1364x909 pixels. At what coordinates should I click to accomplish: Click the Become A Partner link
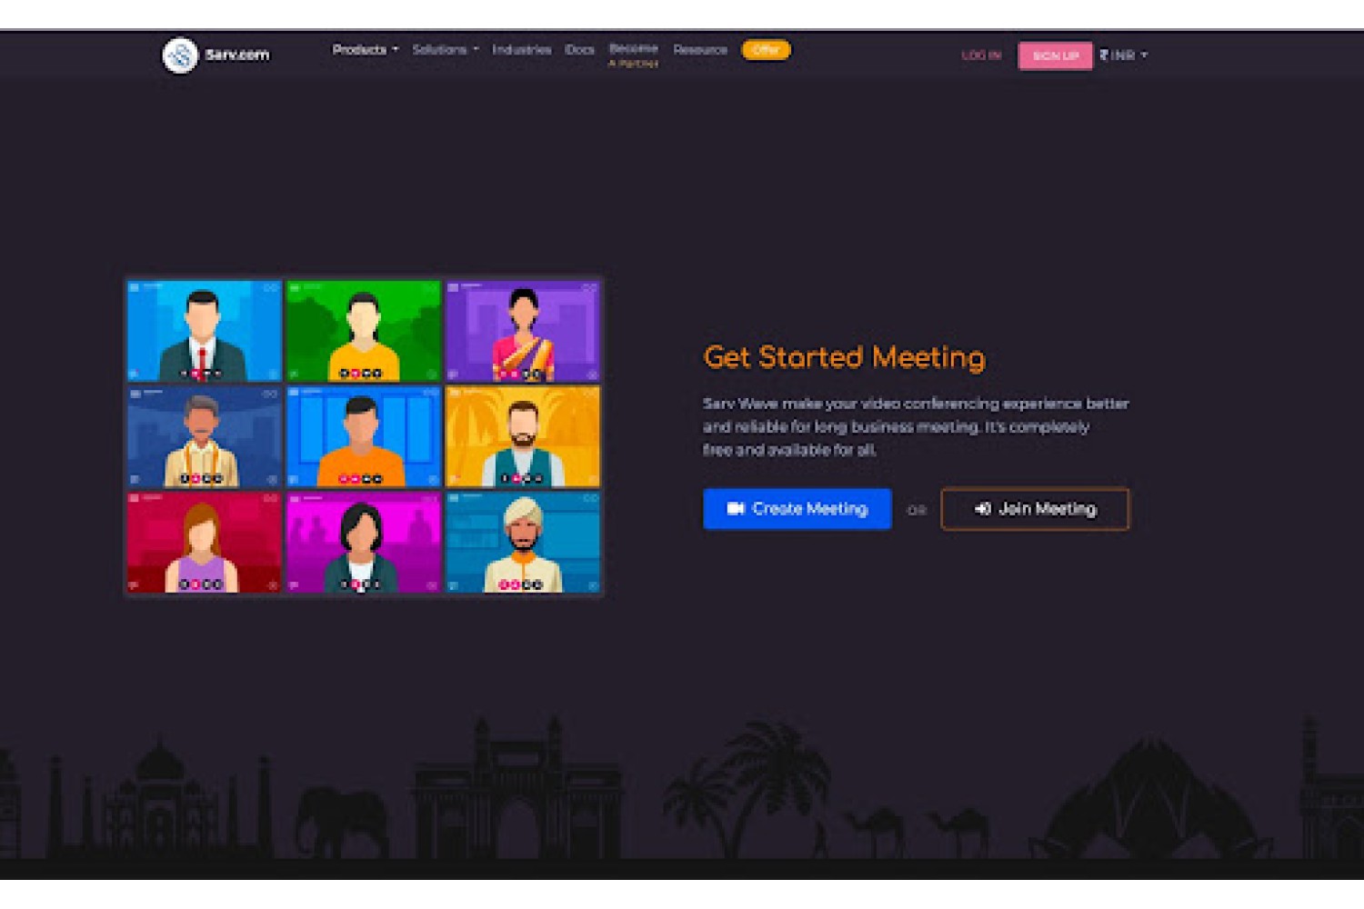[633, 55]
